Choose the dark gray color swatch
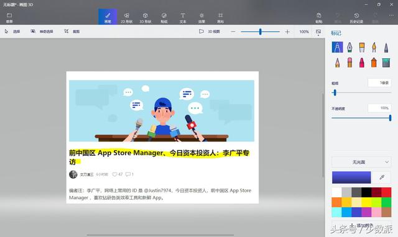 [x=356, y=192]
